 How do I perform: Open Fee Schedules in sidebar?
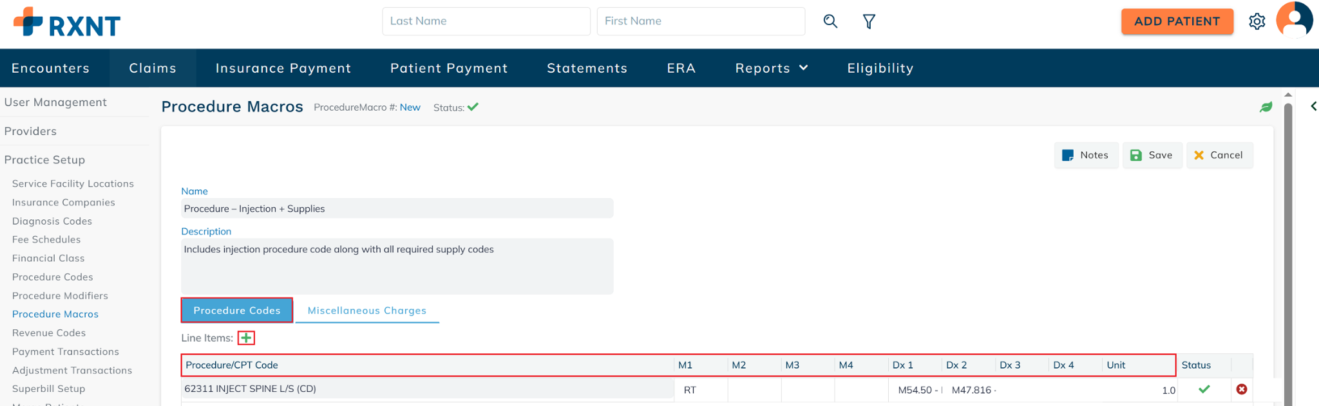point(46,239)
